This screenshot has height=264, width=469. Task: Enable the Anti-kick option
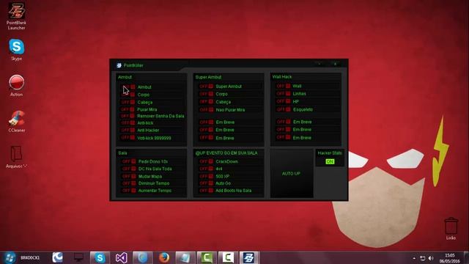128,122
